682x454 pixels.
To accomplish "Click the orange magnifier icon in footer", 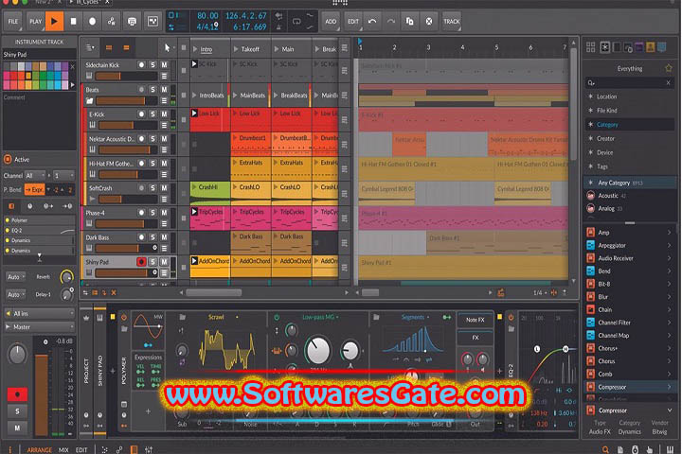I will [605, 449].
